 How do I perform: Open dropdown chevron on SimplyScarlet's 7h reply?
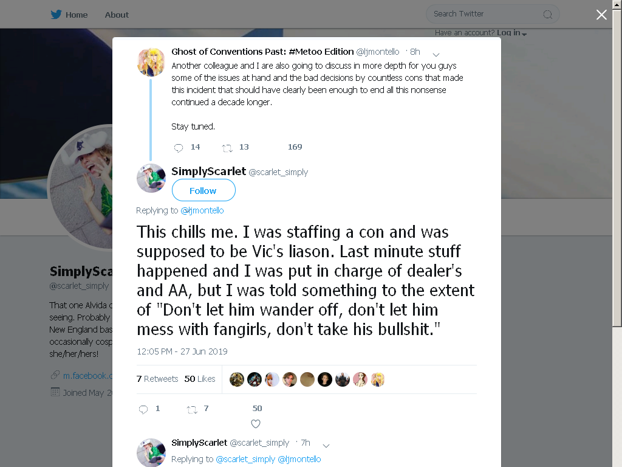pos(326,446)
